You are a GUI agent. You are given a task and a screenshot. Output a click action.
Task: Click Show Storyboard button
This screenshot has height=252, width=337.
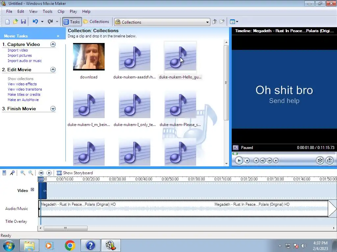(x=75, y=173)
